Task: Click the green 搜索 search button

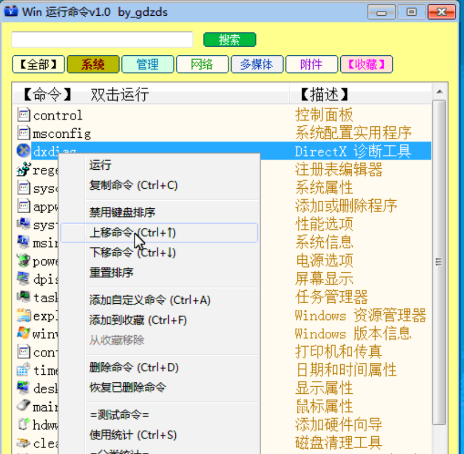Action: point(230,39)
